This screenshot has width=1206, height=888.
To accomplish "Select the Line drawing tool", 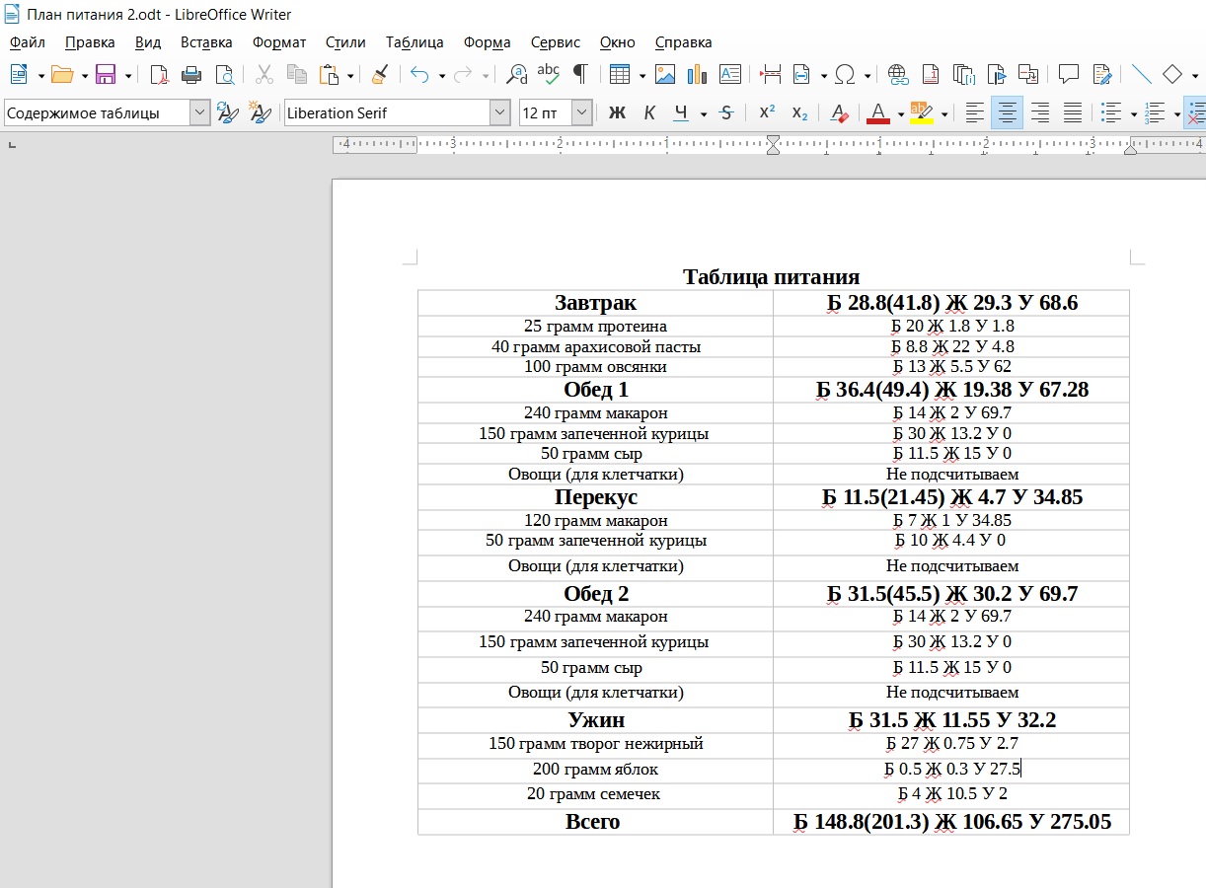I will tap(1141, 74).
